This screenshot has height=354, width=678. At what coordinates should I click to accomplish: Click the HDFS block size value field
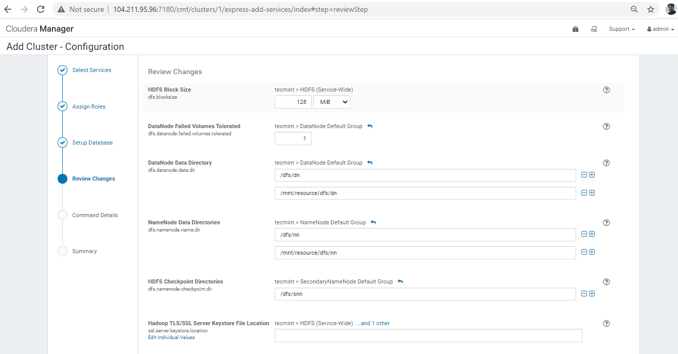click(x=293, y=102)
